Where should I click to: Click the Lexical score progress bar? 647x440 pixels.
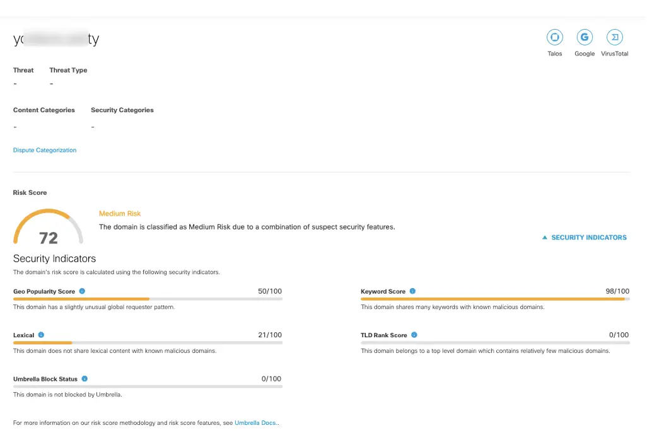(x=148, y=342)
